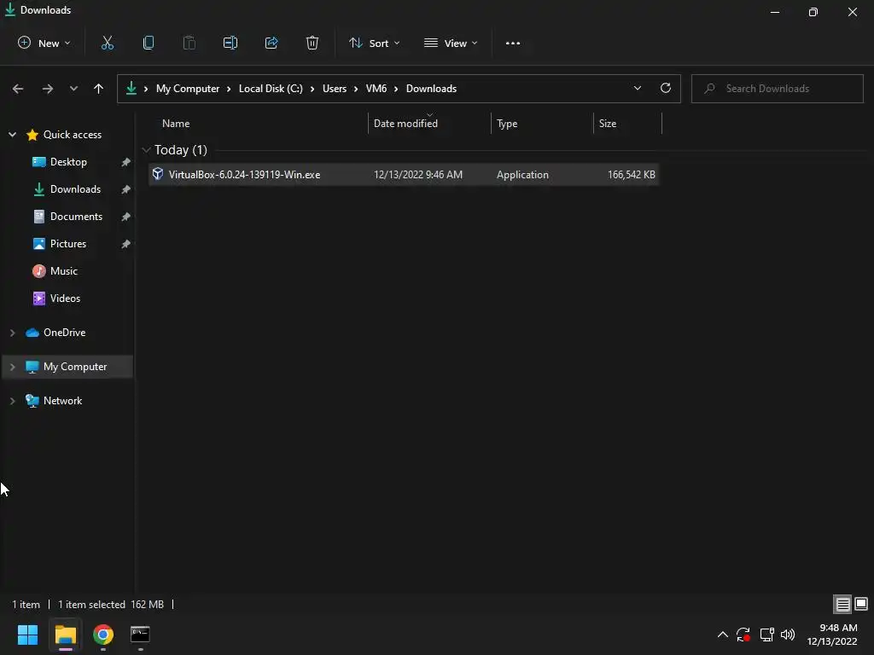
Task: Click pin icon next to Desktop
Action: coord(126,162)
